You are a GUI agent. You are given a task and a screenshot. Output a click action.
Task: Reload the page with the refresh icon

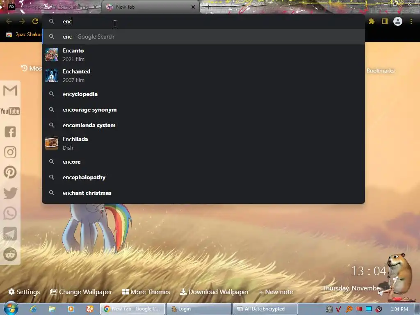(x=35, y=21)
